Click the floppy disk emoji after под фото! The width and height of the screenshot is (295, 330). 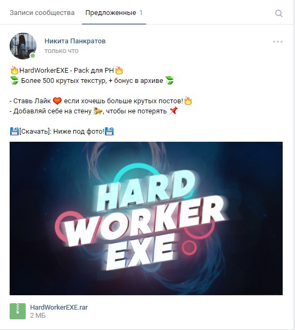coord(109,132)
